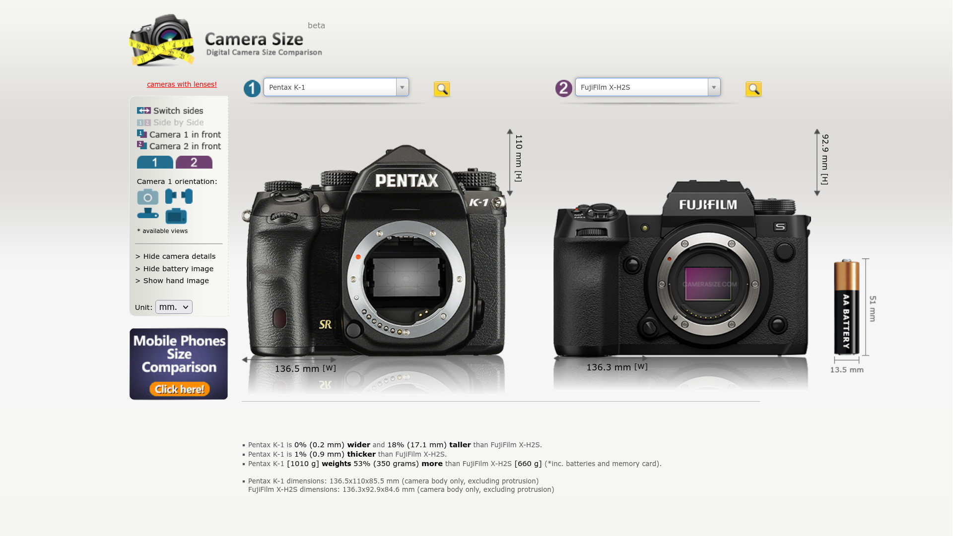Click the weights 53% more comparison line
The image size is (953, 536).
pos(455,464)
